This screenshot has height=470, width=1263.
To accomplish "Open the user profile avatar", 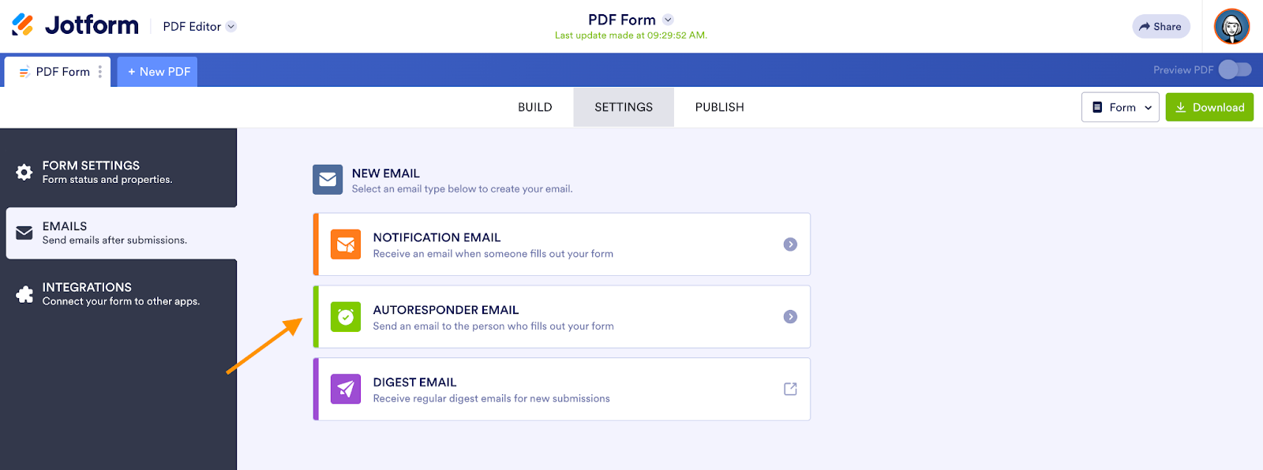I will pos(1231,27).
